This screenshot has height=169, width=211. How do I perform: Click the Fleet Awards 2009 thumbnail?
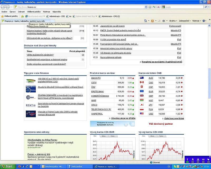coord(31,114)
